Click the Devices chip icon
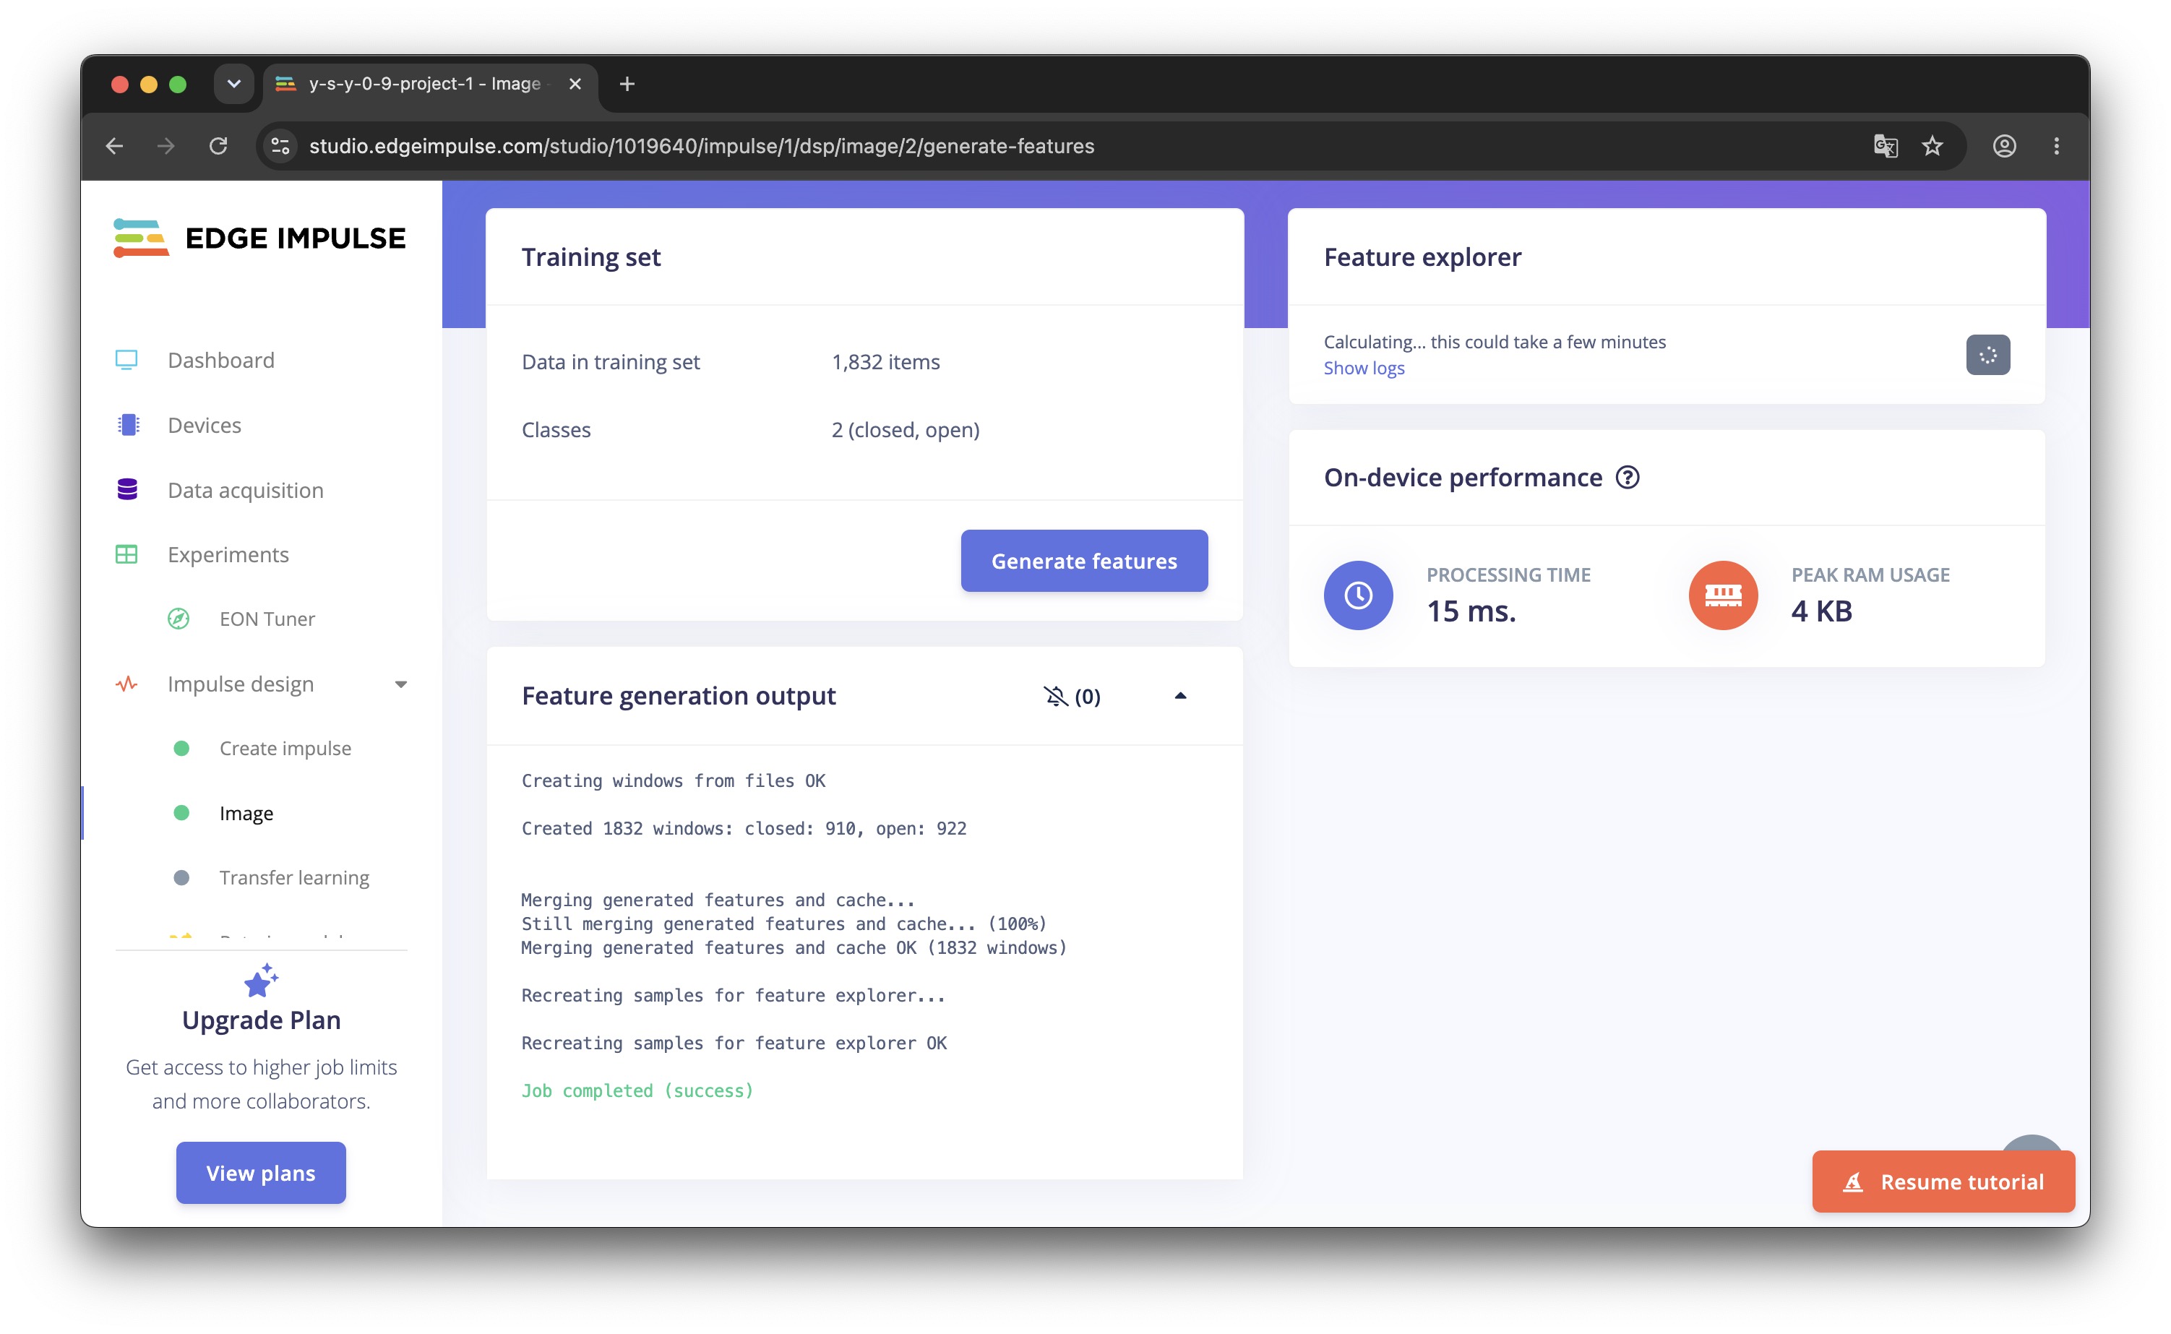Screen dimensions: 2171x1334 point(128,425)
